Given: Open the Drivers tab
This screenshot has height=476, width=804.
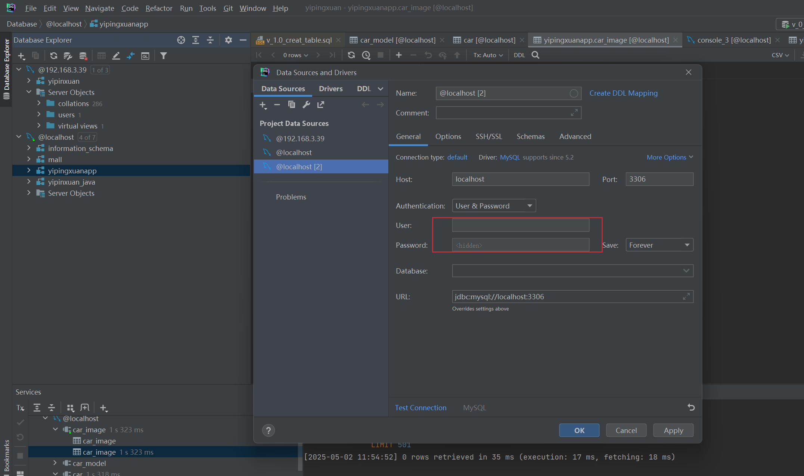Looking at the screenshot, I should pos(330,89).
